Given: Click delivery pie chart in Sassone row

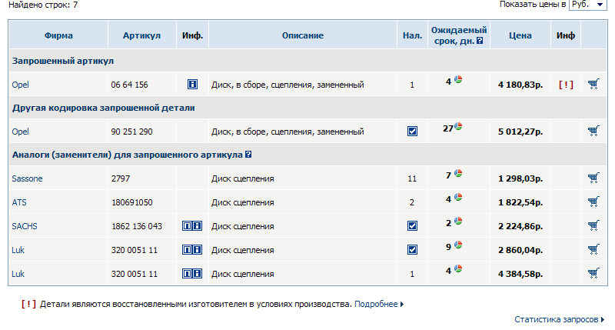Looking at the screenshot, I should tap(458, 175).
